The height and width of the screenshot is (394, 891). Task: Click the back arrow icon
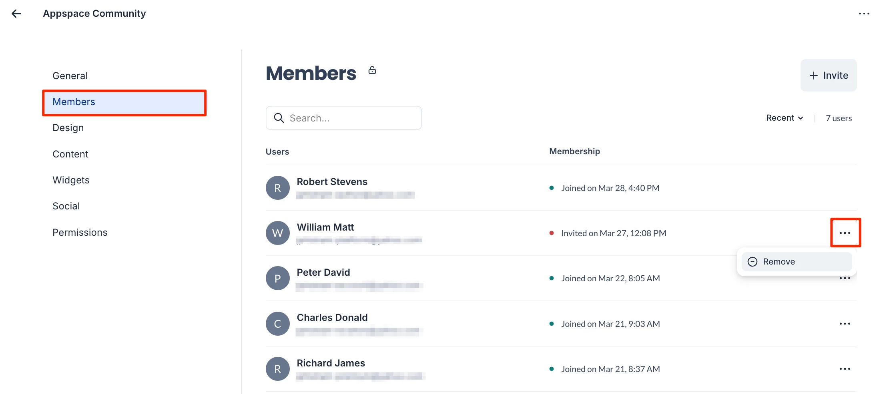coord(16,14)
